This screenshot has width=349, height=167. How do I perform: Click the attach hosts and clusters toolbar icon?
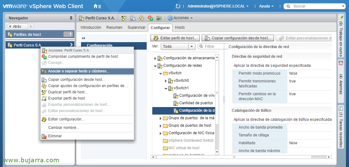point(159,18)
